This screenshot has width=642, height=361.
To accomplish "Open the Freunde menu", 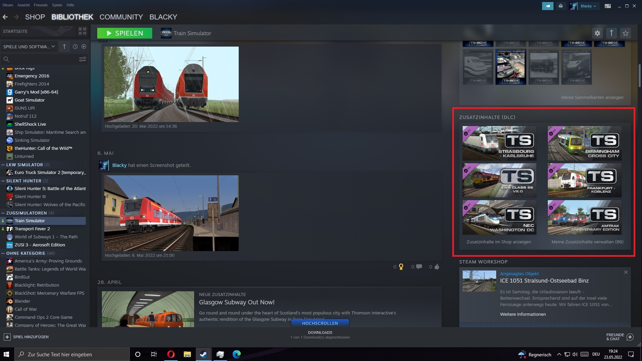I will 41,5.
